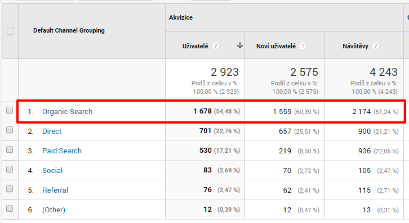Check the Organic Search row checkbox
409x223 pixels.
point(10,110)
